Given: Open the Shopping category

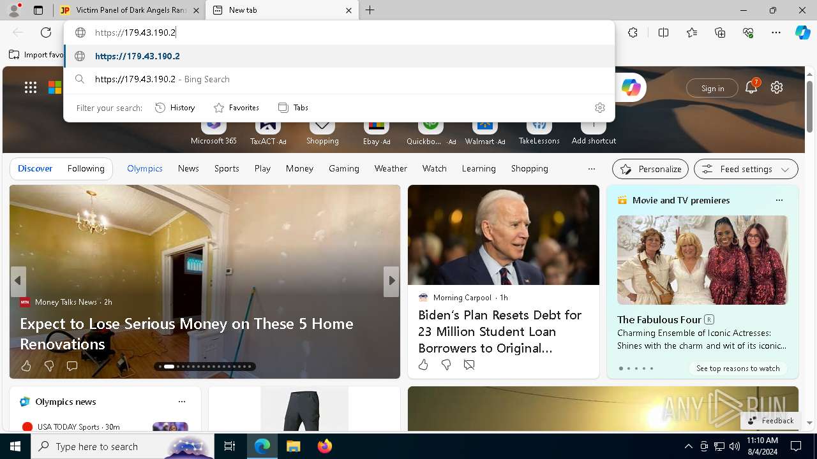Looking at the screenshot, I should pos(530,168).
